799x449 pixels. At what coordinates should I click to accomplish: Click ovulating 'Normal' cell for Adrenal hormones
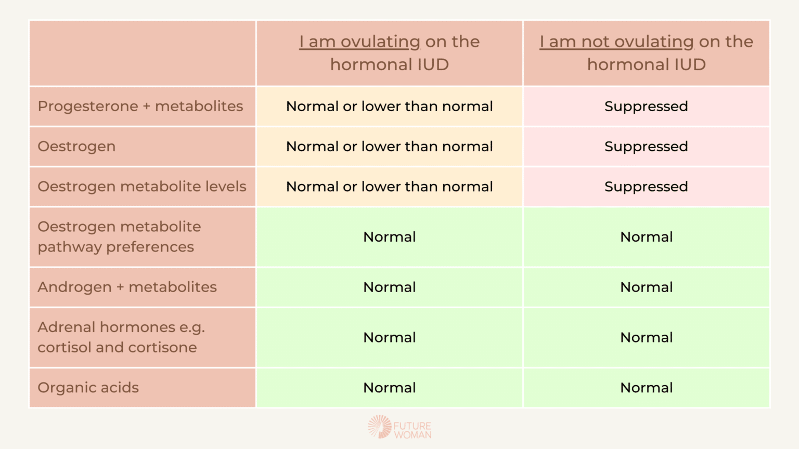click(x=390, y=337)
